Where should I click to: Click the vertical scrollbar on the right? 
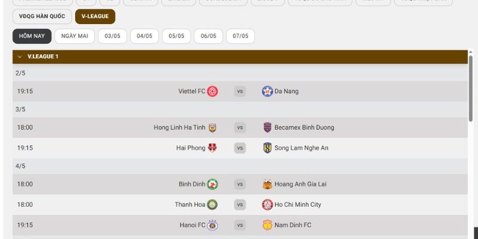coord(471,90)
